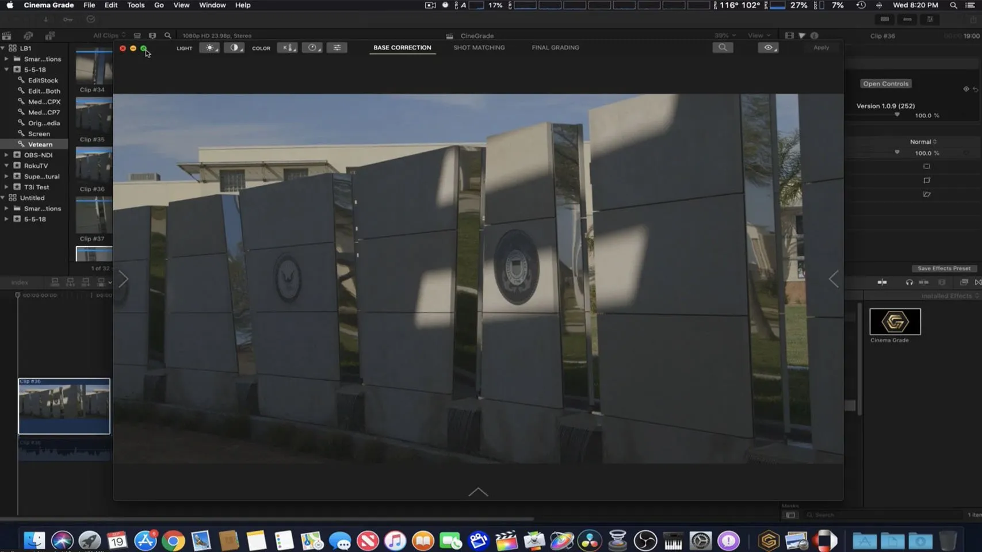Open the Effects browser icon
Viewport: 982px width, 552px height.
(964, 282)
